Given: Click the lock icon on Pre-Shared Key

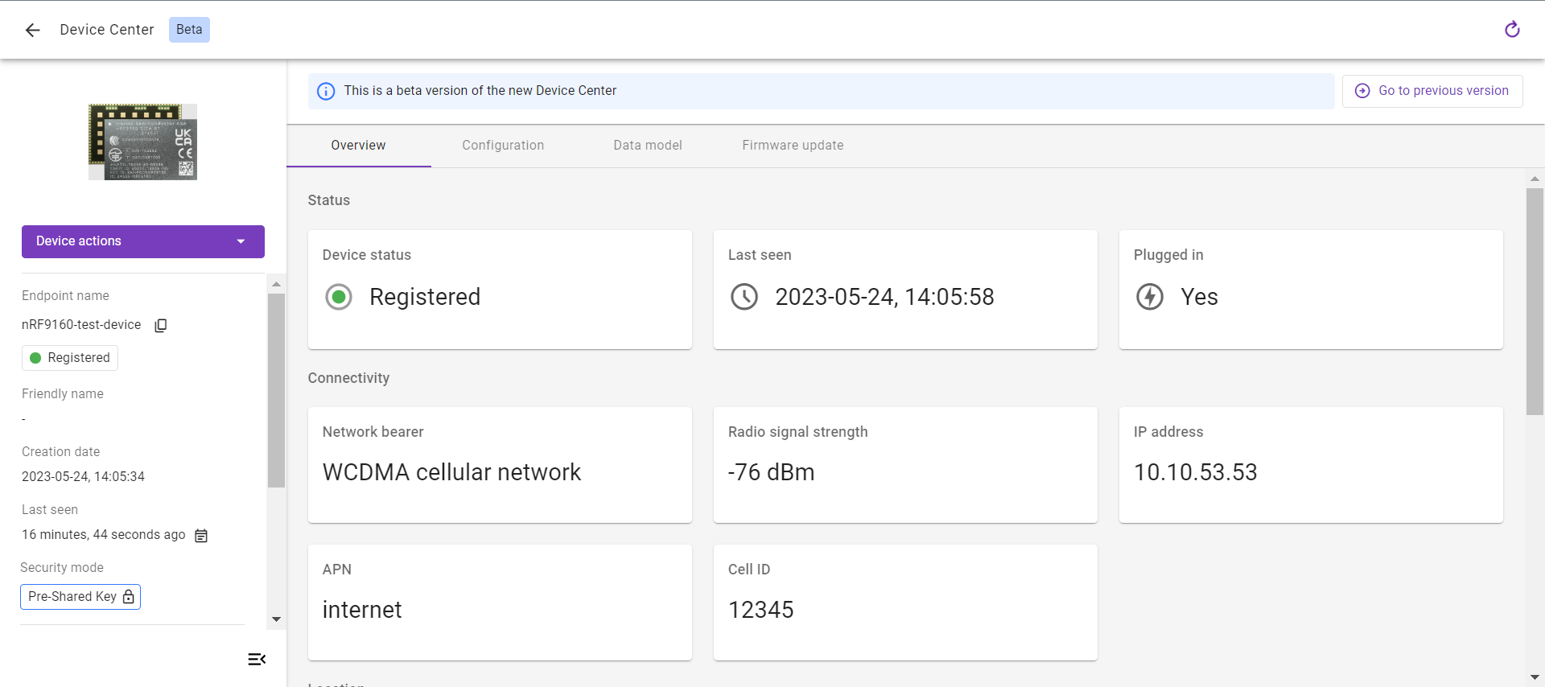Looking at the screenshot, I should pos(129,597).
